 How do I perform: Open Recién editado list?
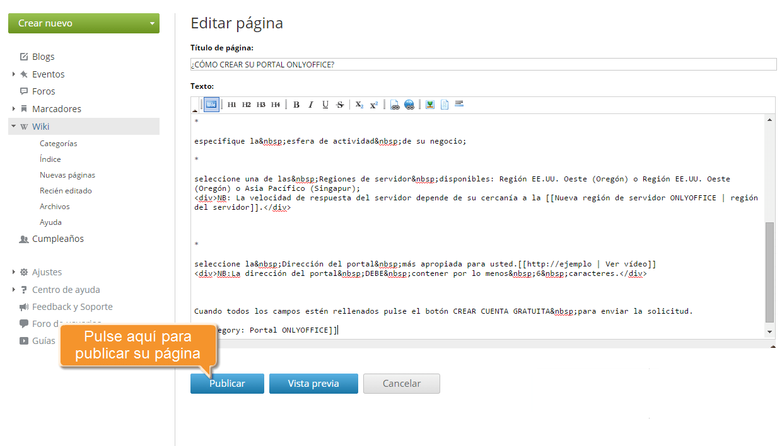66,191
